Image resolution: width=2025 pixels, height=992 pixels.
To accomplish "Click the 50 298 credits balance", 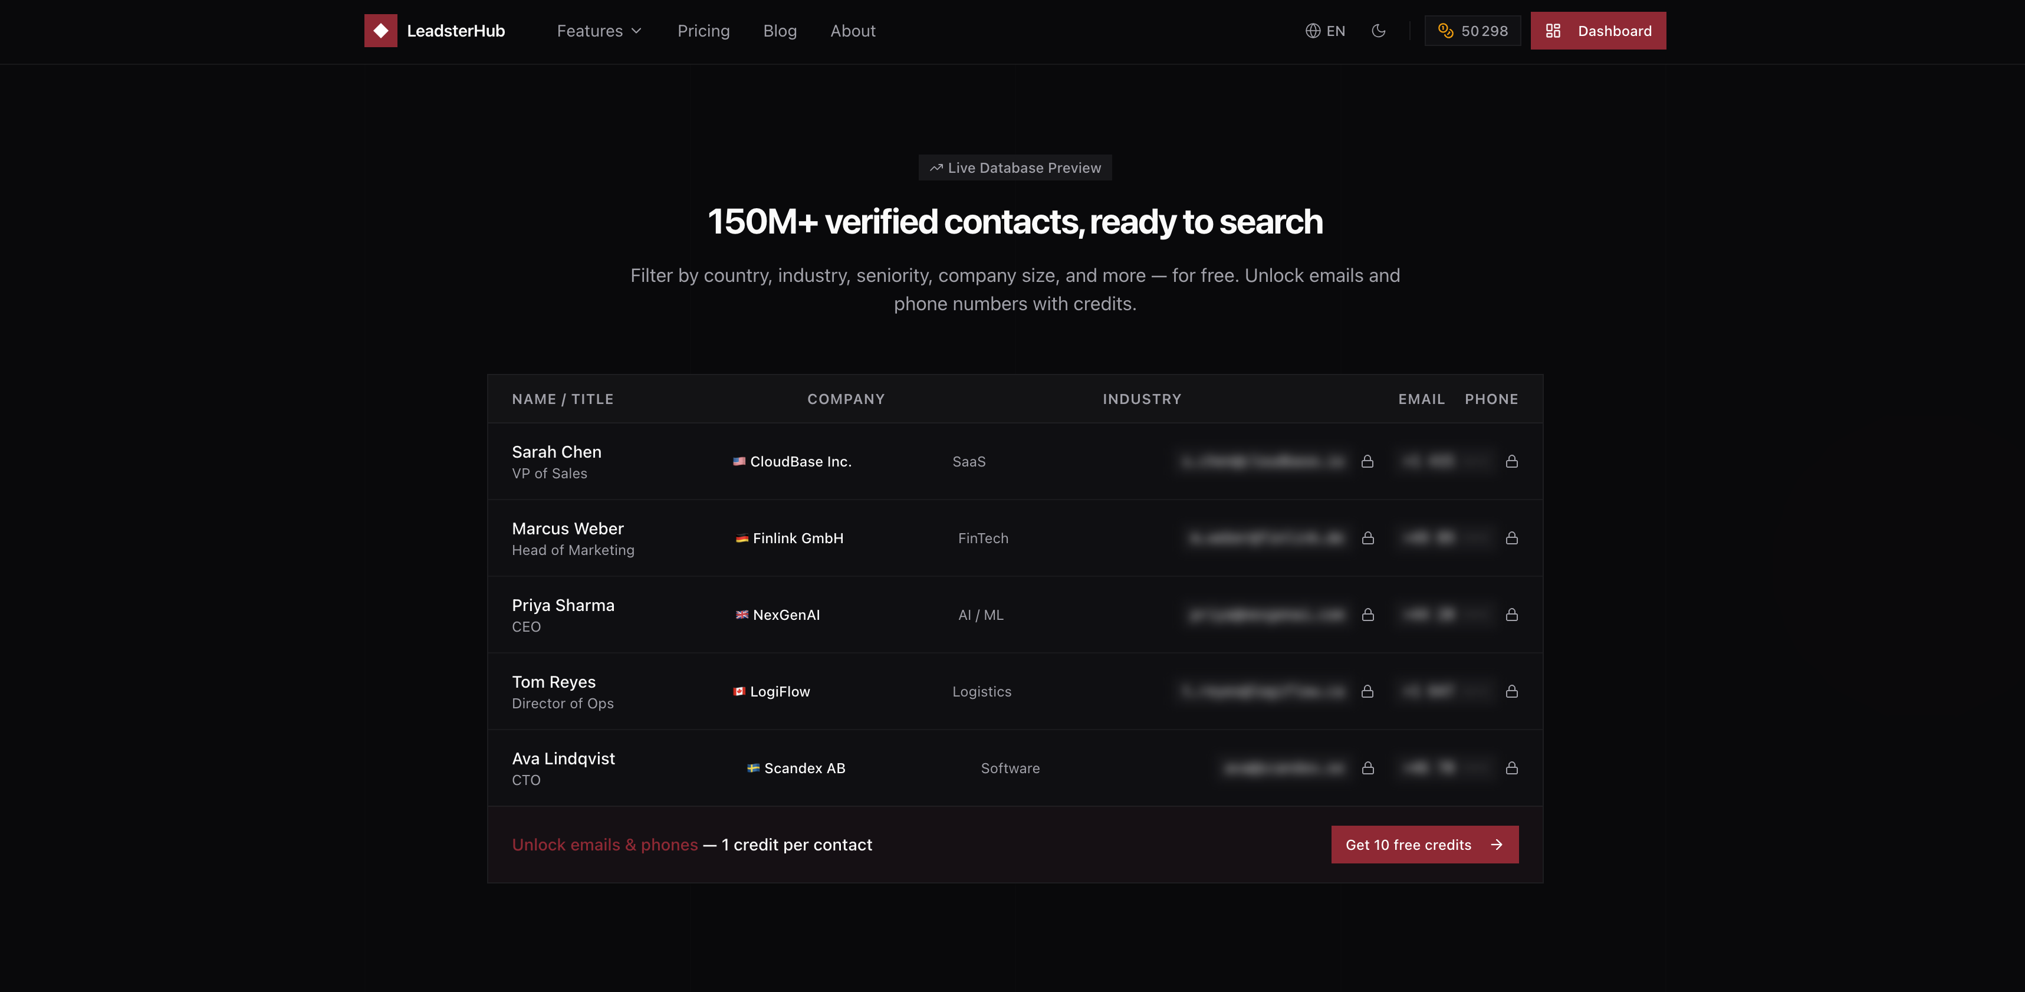I will pyautogui.click(x=1472, y=31).
